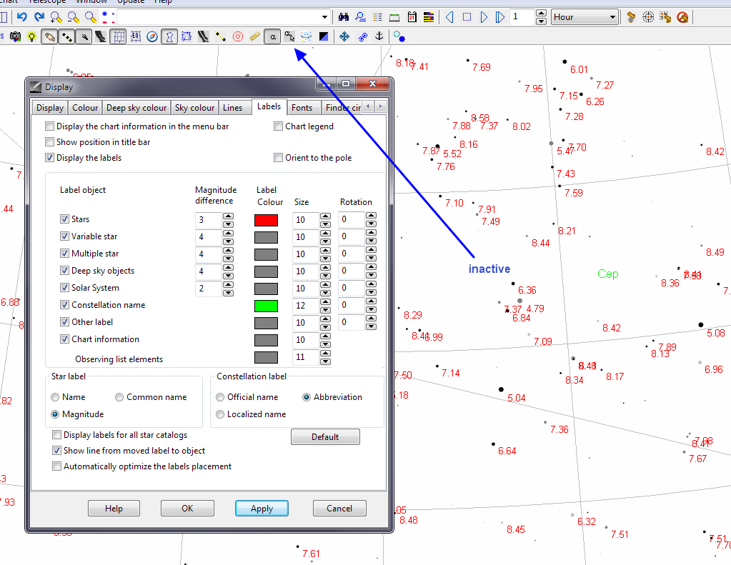Select the Common name star label option
731x565 pixels.
[119, 397]
